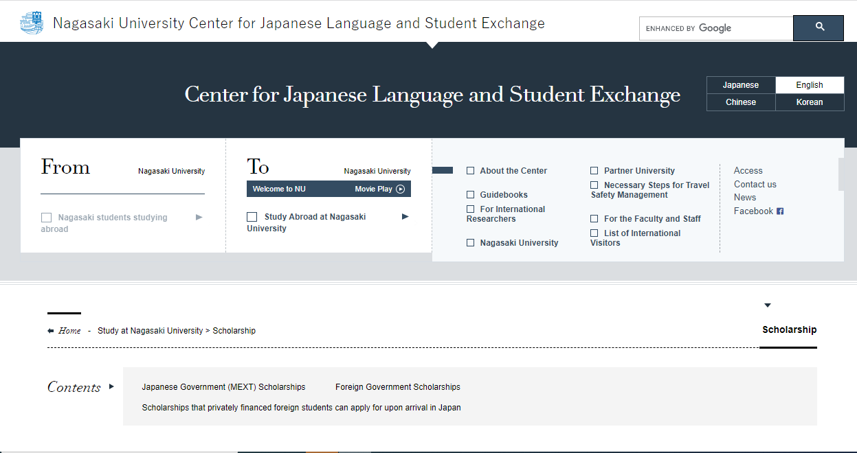Viewport: 857px width, 453px height.
Task: Click square beside List of International Visitors
Action: tap(594, 233)
